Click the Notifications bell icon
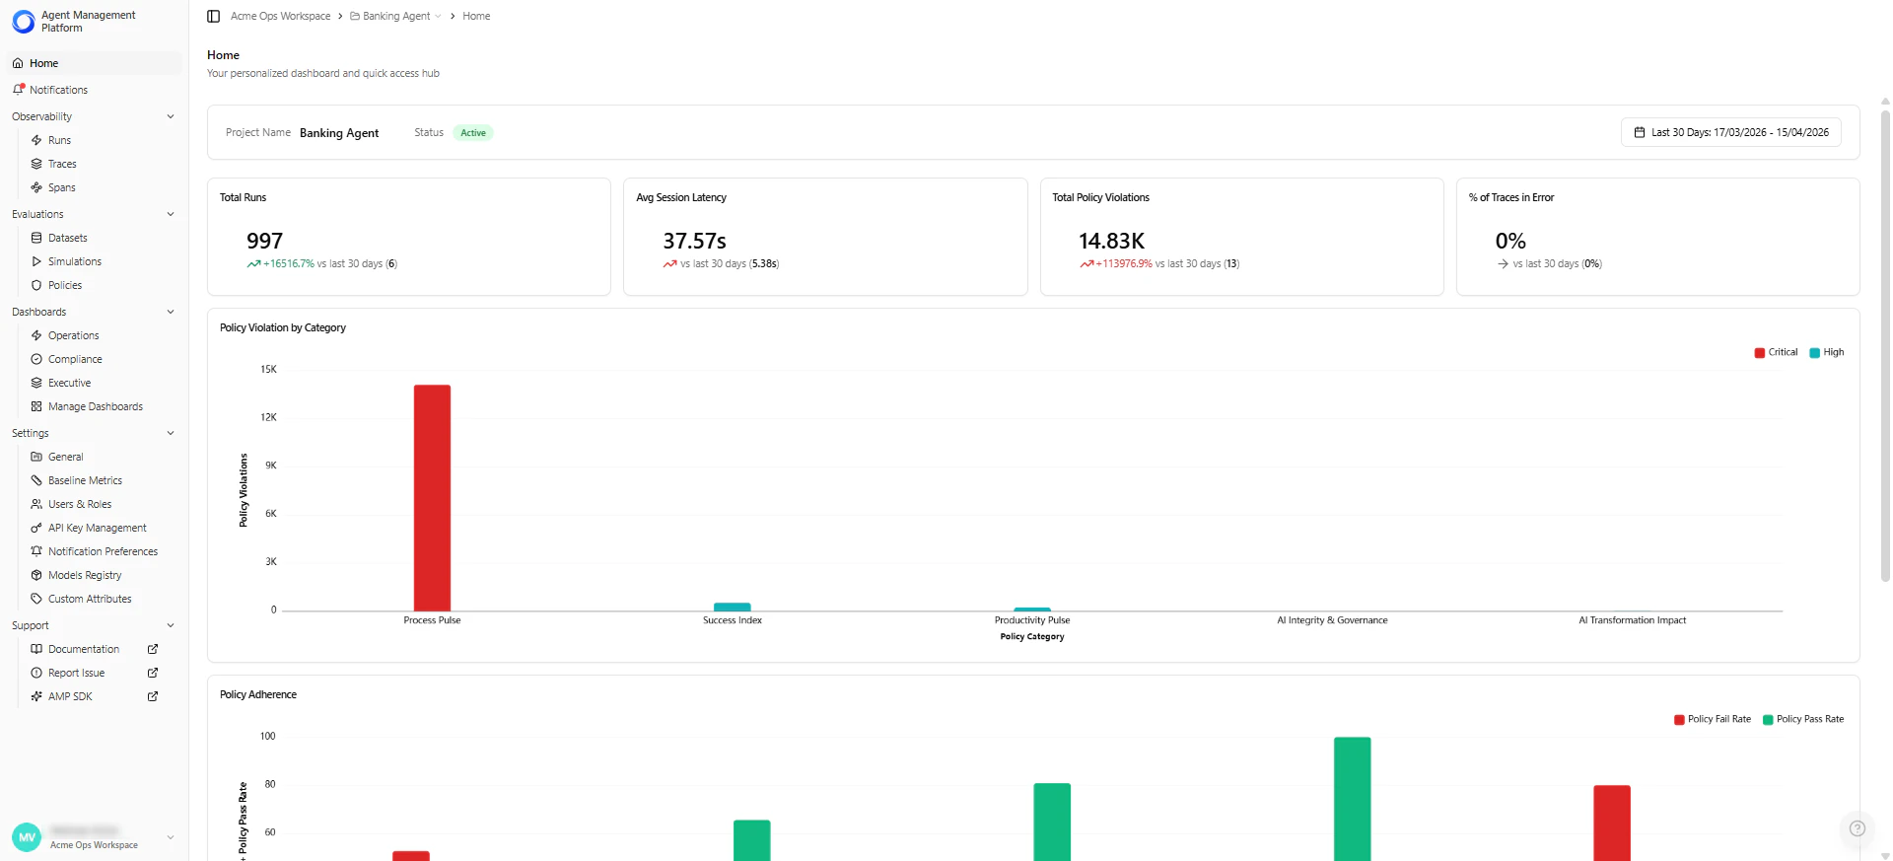The width and height of the screenshot is (1893, 861). coord(18,90)
